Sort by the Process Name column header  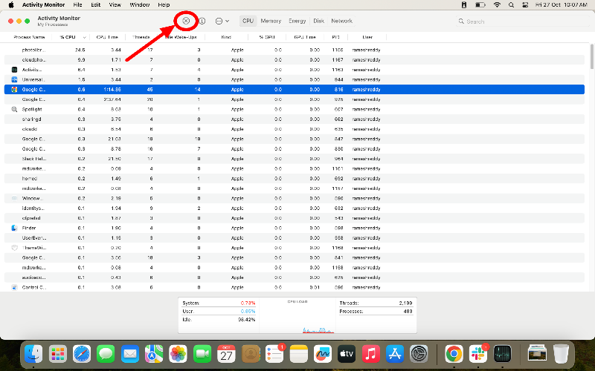[29, 37]
